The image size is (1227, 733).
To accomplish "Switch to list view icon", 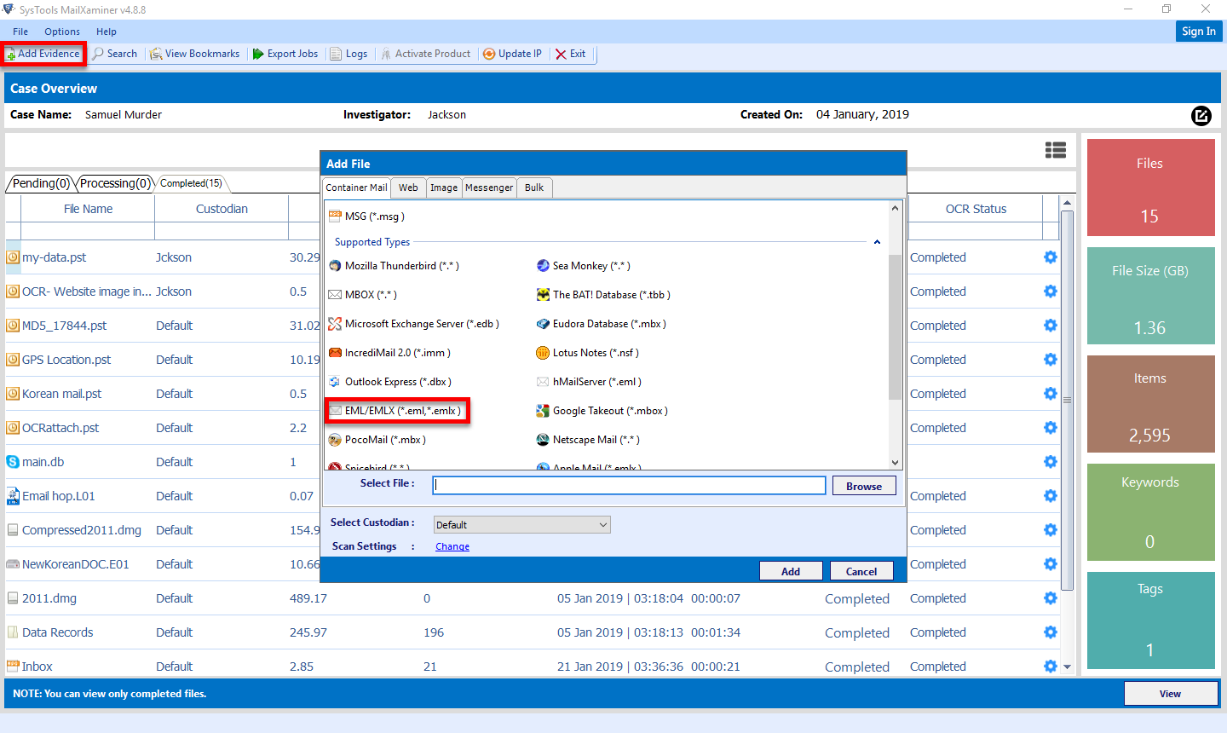I will point(1056,150).
